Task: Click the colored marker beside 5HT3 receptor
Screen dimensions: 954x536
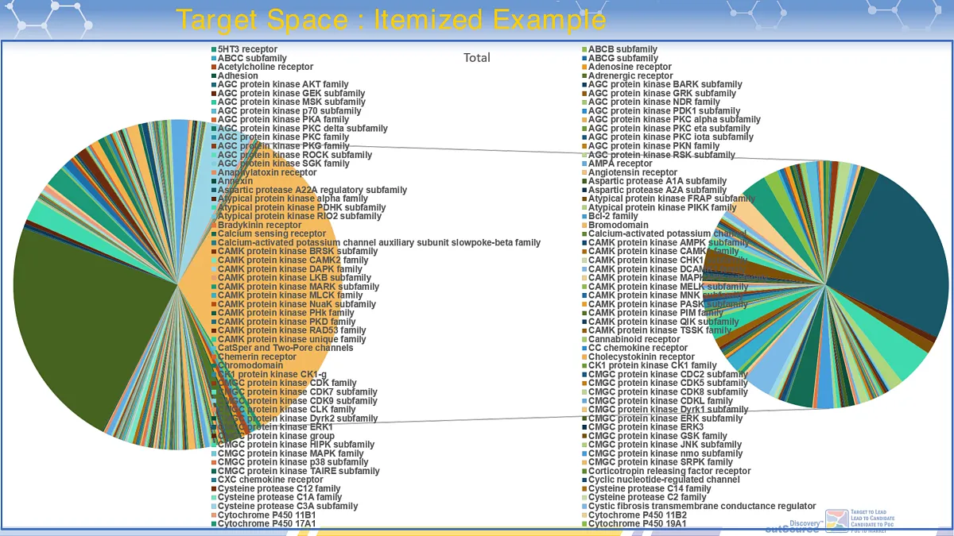Action: (213, 48)
